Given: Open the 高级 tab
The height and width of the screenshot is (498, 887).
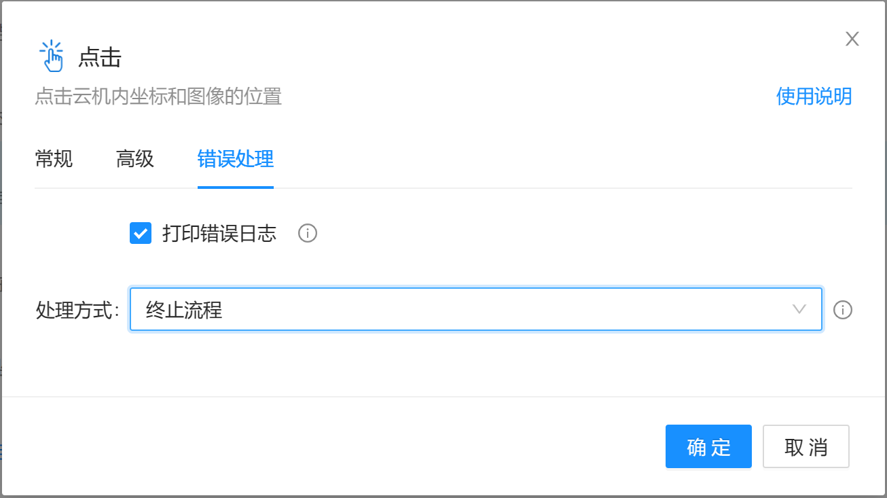Looking at the screenshot, I should click(x=134, y=159).
